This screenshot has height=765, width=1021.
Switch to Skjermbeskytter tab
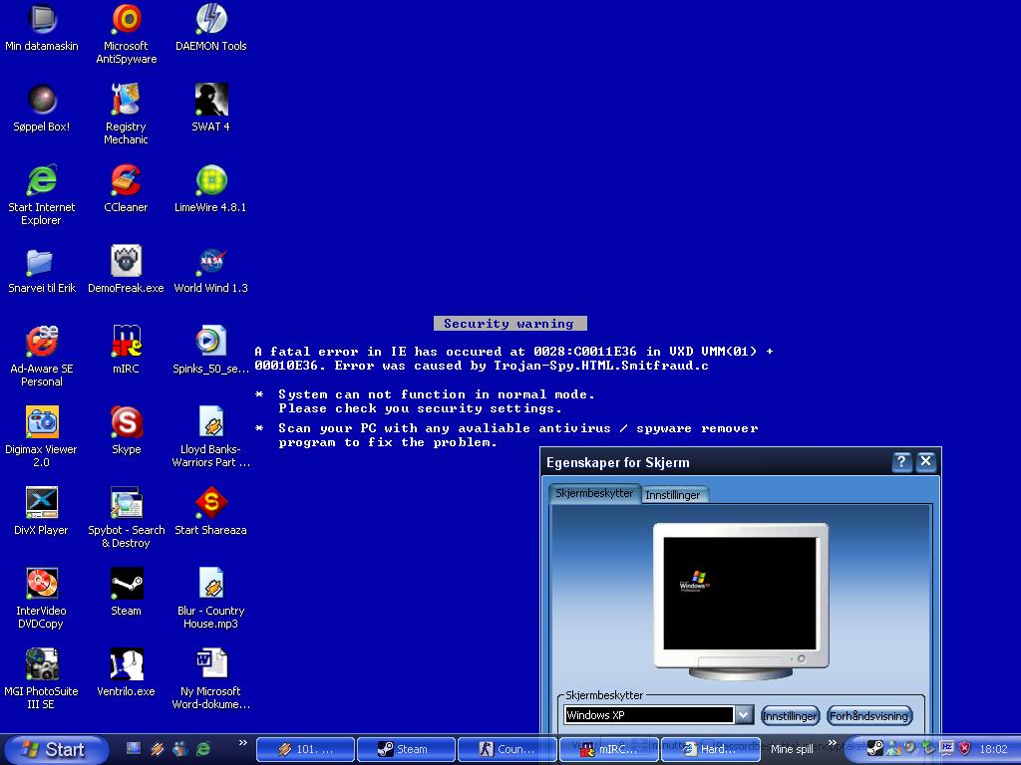[x=594, y=493]
